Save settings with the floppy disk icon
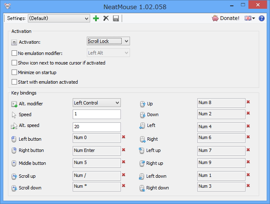270x204 pixels. pyautogui.click(x=116, y=18)
